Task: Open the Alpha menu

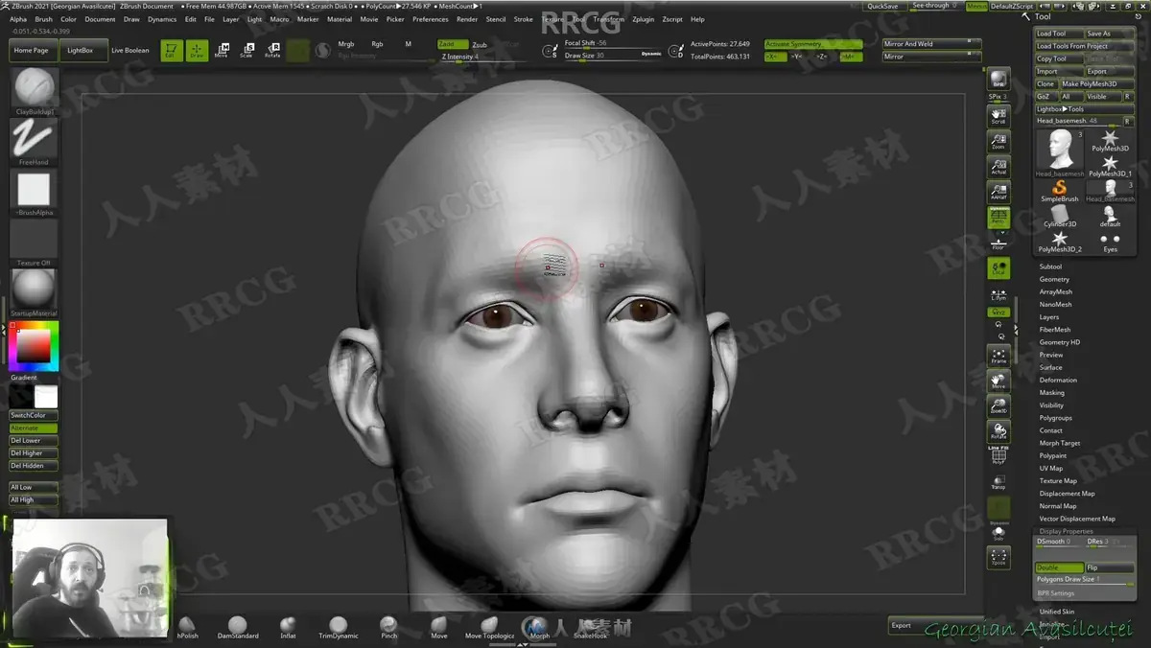Action: (x=18, y=19)
